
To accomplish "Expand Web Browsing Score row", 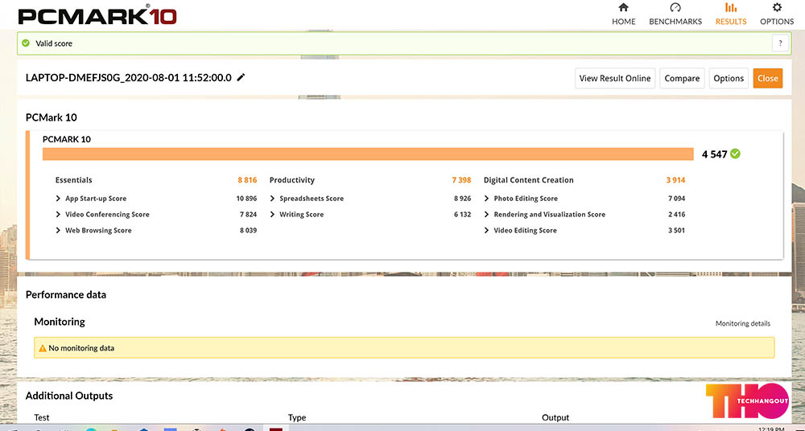I will pos(59,231).
